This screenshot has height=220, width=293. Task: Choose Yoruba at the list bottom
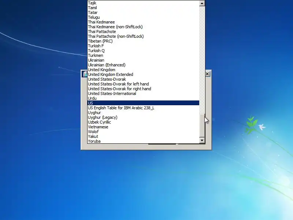(x=143, y=141)
